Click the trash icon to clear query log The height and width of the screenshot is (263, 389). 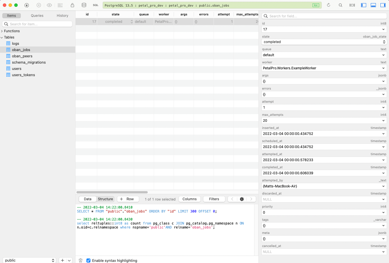pyautogui.click(x=81, y=260)
